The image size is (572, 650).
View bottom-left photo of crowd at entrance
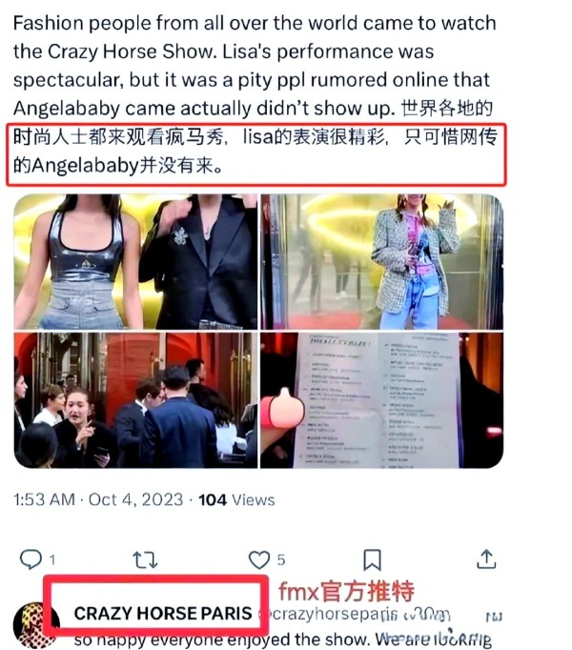[x=135, y=400]
